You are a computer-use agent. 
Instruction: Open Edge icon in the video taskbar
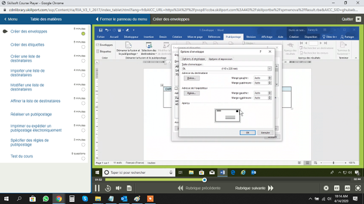click(233, 173)
